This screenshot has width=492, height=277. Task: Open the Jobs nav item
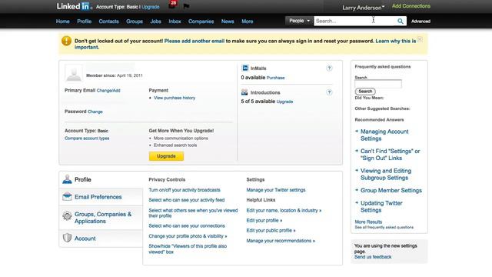[x=155, y=22]
